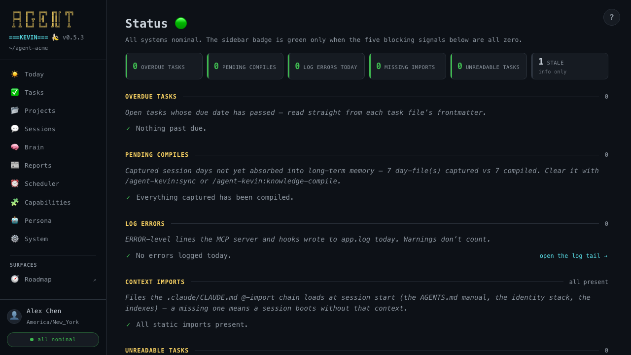The image size is (631, 355).
Task: Click the America/New_York timezone text
Action: [53, 322]
